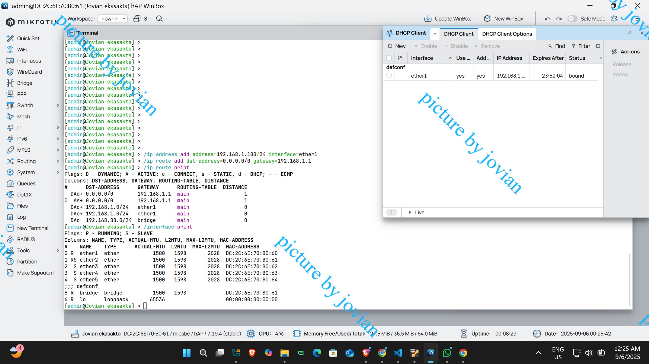Open the WireGuard section
The height and width of the screenshot is (364, 649).
[x=29, y=72]
